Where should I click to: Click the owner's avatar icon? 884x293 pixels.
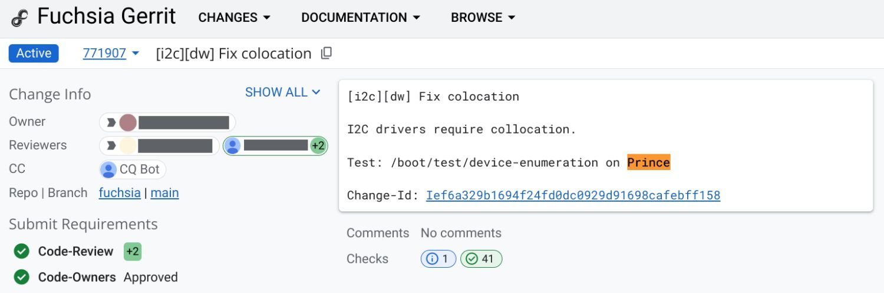coord(128,122)
